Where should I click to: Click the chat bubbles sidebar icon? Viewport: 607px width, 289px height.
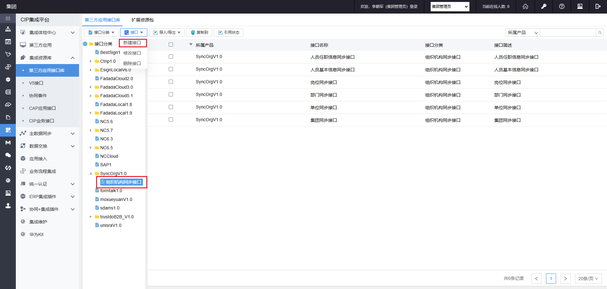click(8, 155)
